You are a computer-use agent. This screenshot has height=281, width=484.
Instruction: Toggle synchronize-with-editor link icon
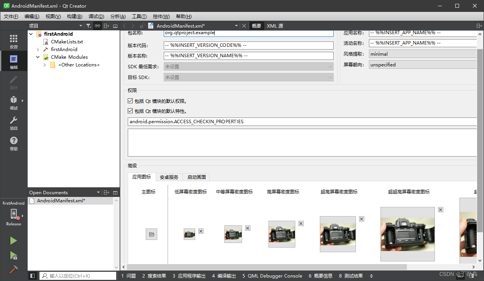(97, 26)
